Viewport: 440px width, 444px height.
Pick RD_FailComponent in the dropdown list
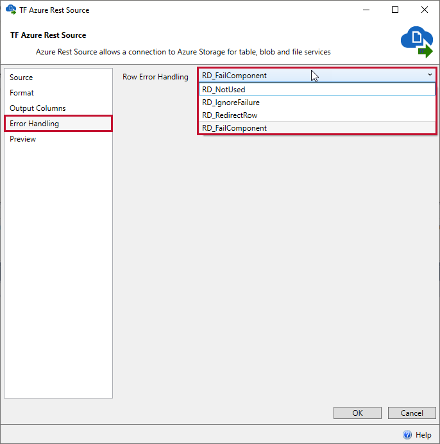pyautogui.click(x=317, y=128)
